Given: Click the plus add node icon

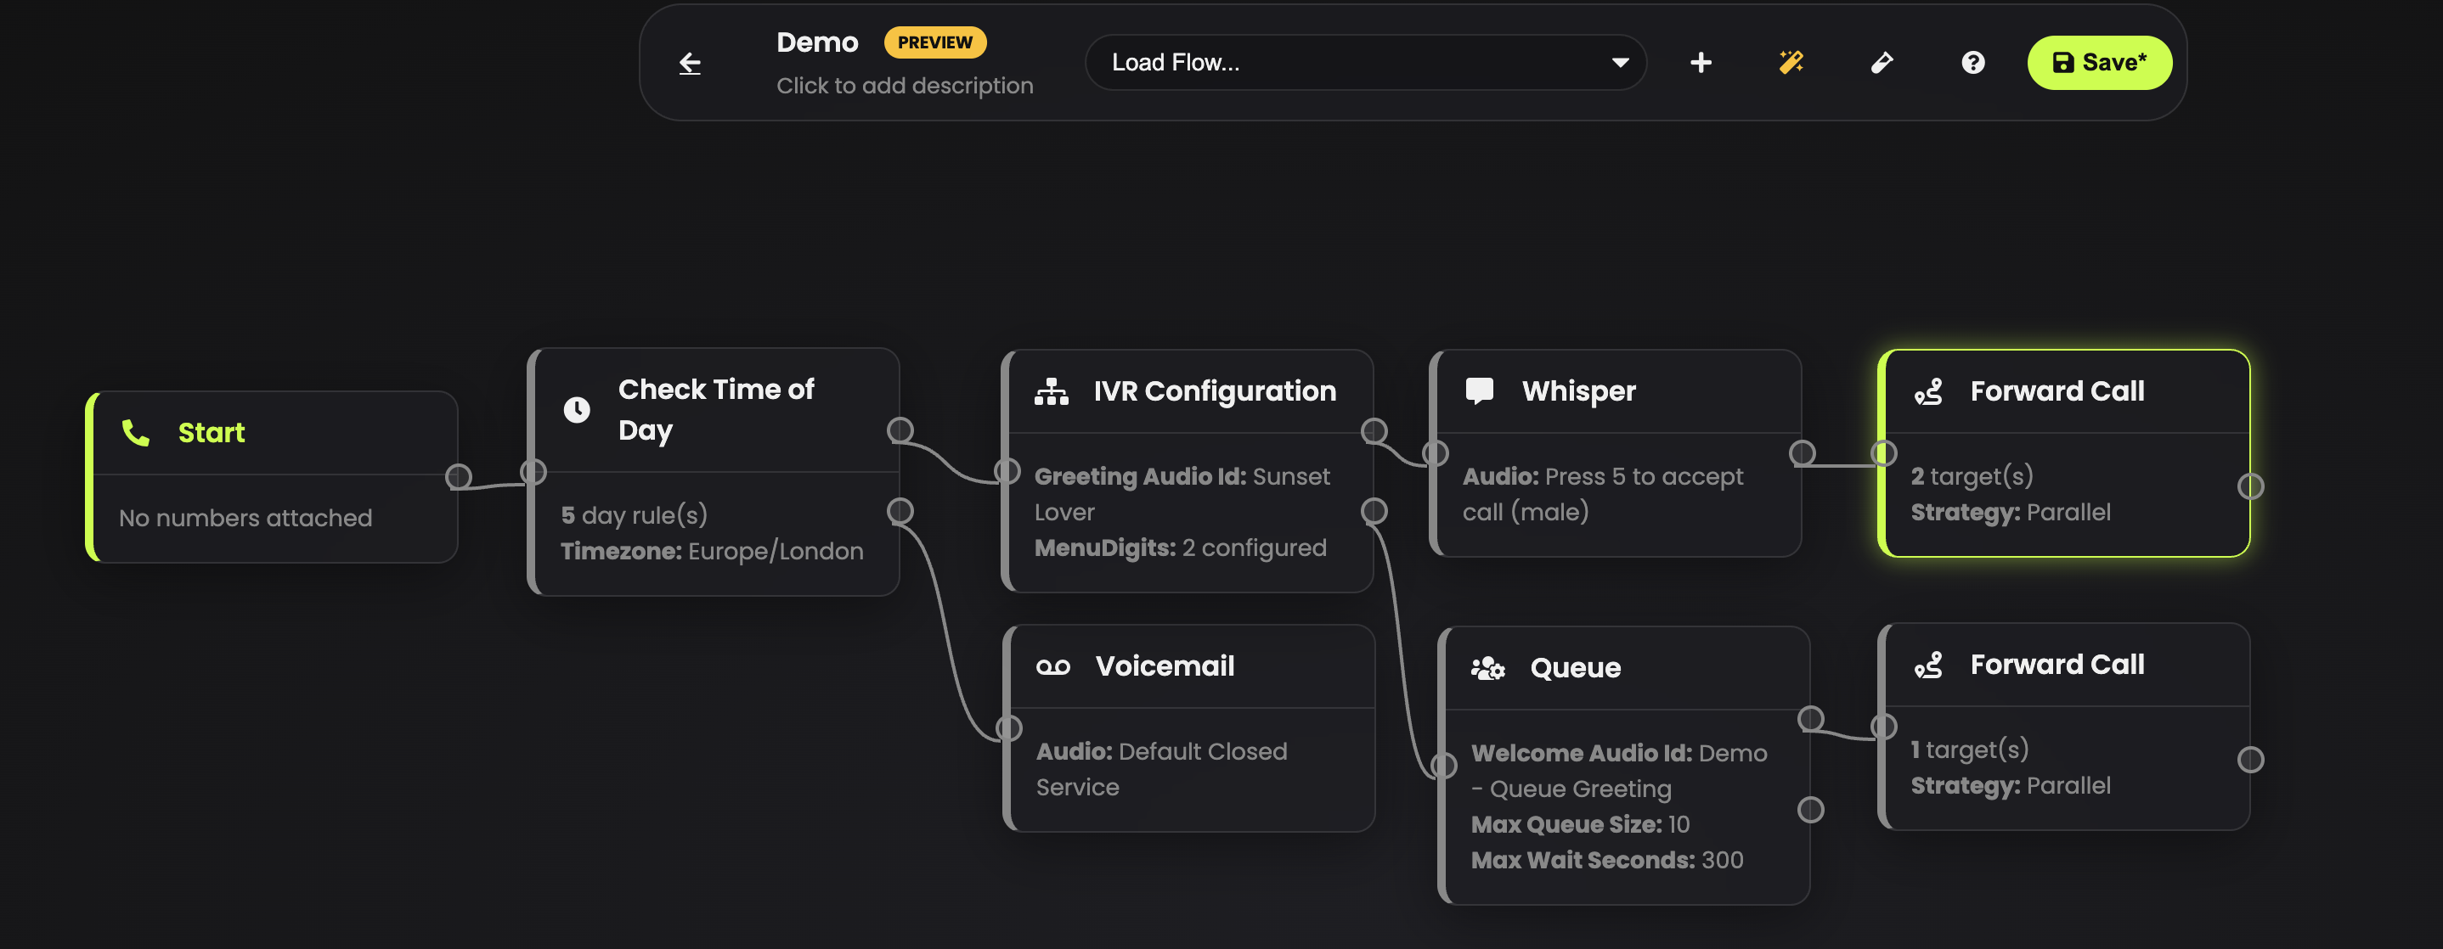Looking at the screenshot, I should coord(1701,63).
